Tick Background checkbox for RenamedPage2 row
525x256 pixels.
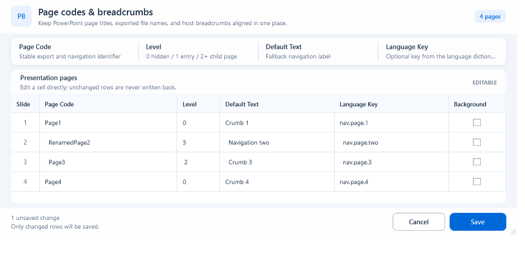[477, 142]
